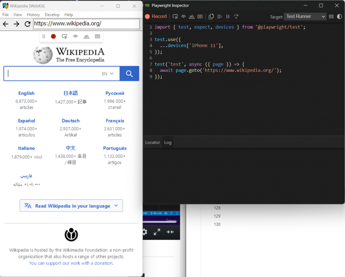
Task: Open the File menu
Action: [5, 15]
